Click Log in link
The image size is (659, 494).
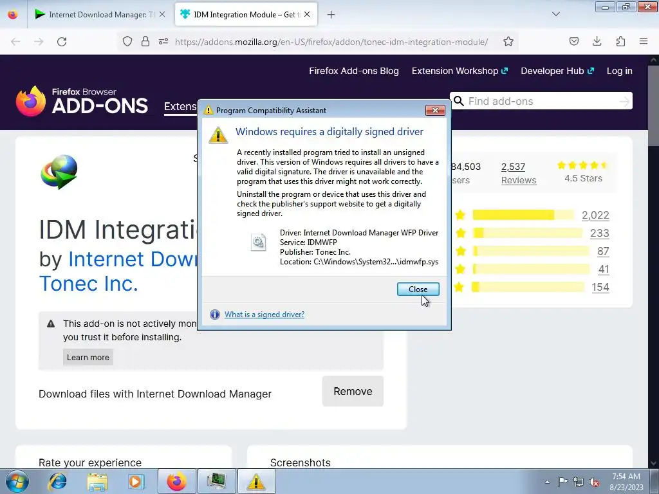tap(620, 71)
